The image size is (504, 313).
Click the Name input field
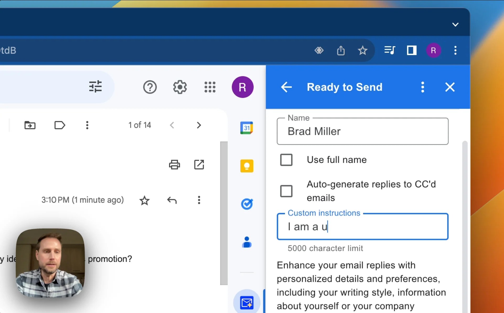point(362,131)
